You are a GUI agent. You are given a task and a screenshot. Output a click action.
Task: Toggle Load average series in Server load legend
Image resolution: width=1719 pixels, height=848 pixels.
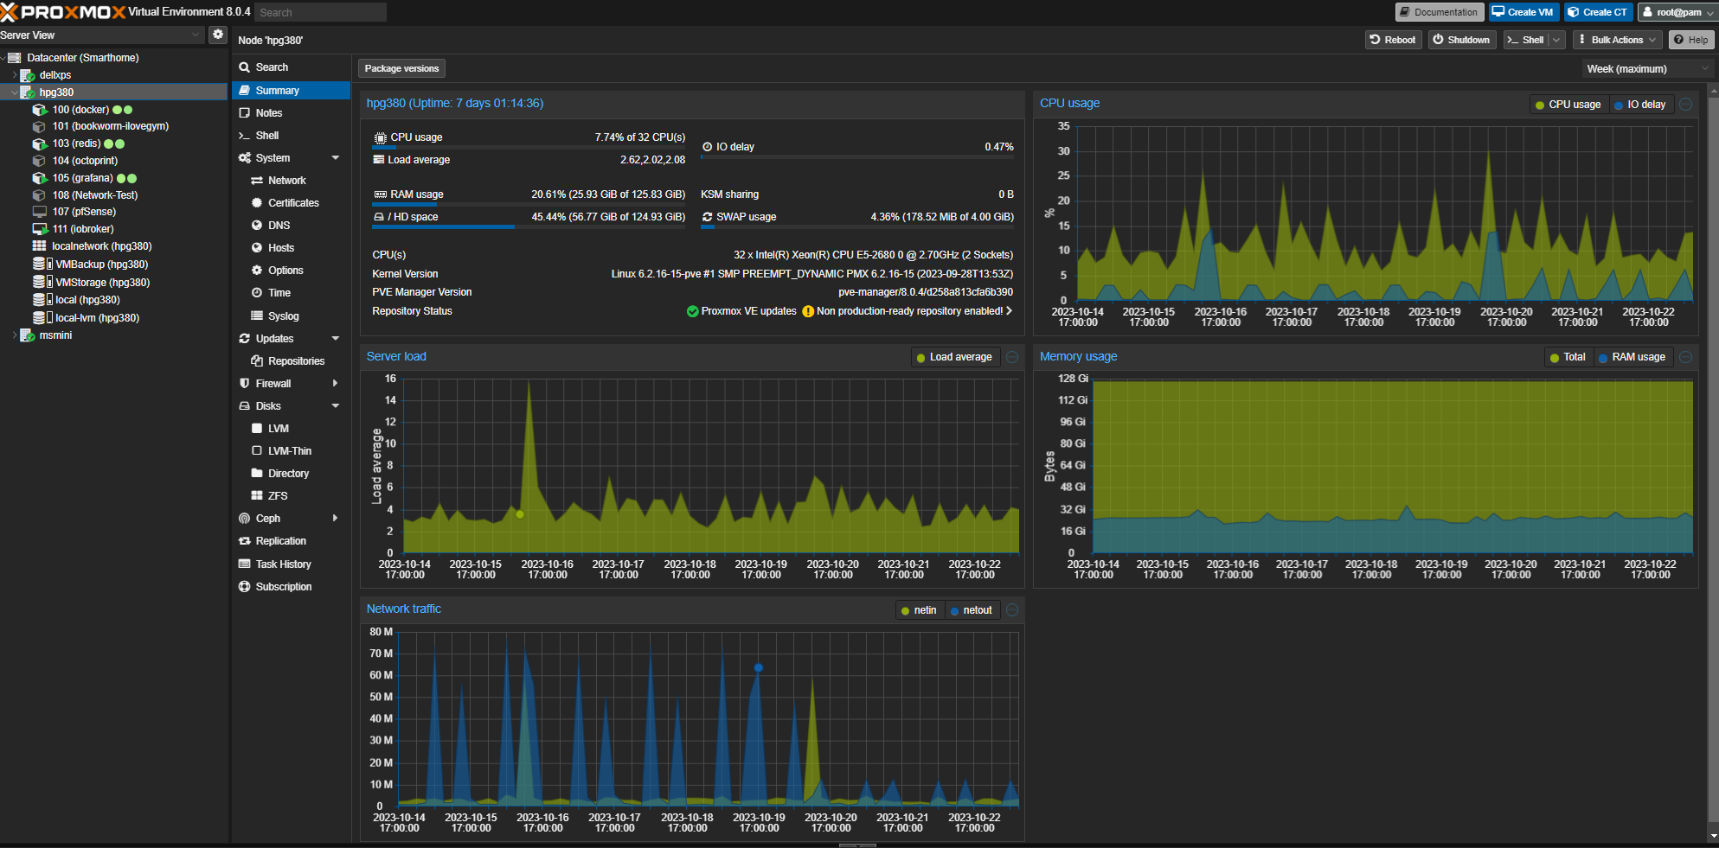pyautogui.click(x=953, y=357)
